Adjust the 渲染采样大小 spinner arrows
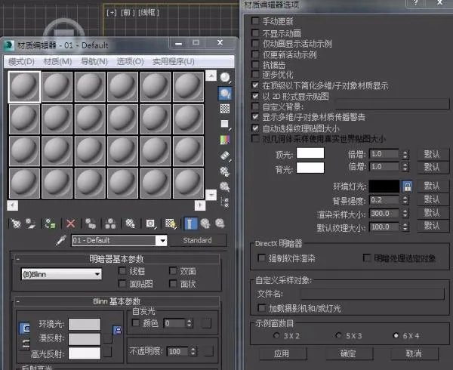The height and width of the screenshot is (370, 453). 405,214
